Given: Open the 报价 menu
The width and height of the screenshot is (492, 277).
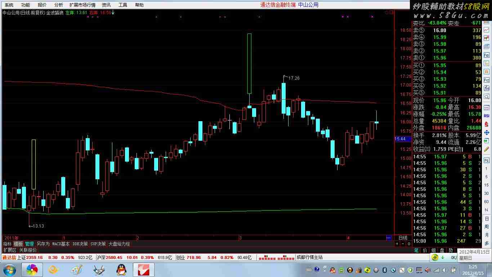Looking at the screenshot, I should click(42, 5).
